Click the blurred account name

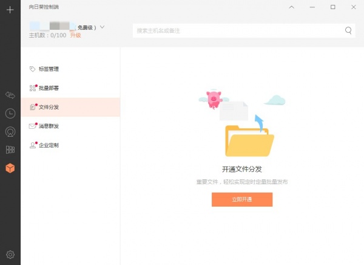click(x=52, y=26)
